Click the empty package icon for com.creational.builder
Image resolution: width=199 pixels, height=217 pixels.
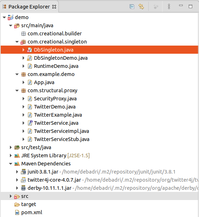tap(23, 34)
